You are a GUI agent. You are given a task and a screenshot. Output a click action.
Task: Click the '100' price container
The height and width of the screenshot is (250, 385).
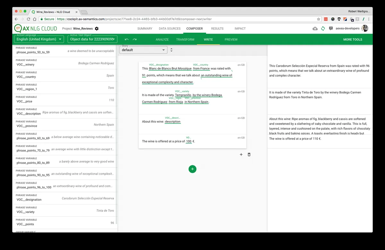[x=189, y=141]
